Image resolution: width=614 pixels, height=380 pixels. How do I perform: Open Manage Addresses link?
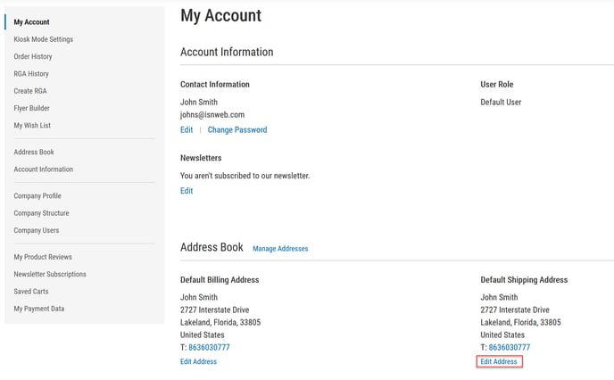point(279,249)
